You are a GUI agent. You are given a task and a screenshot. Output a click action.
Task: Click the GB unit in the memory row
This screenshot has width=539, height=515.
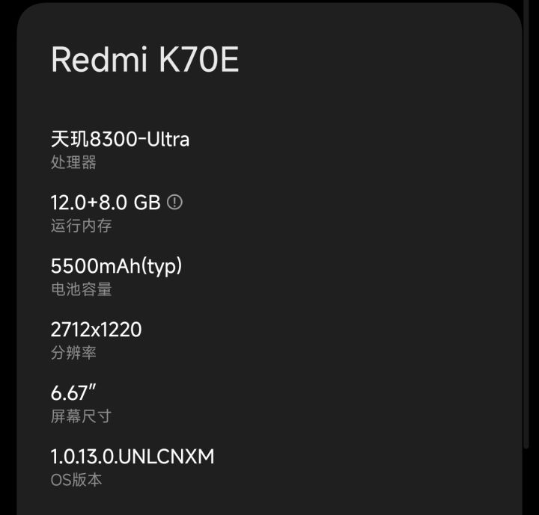coord(147,203)
